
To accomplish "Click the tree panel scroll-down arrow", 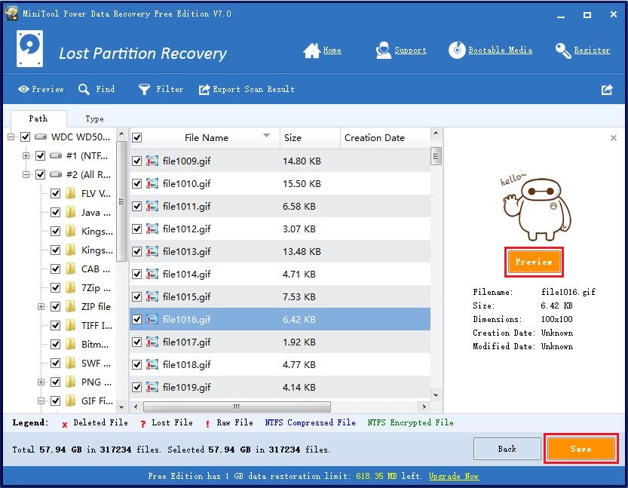I will tap(122, 407).
